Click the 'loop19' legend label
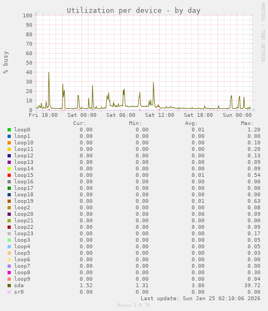The width and height of the screenshot is (268, 311). pyautogui.click(x=24, y=201)
